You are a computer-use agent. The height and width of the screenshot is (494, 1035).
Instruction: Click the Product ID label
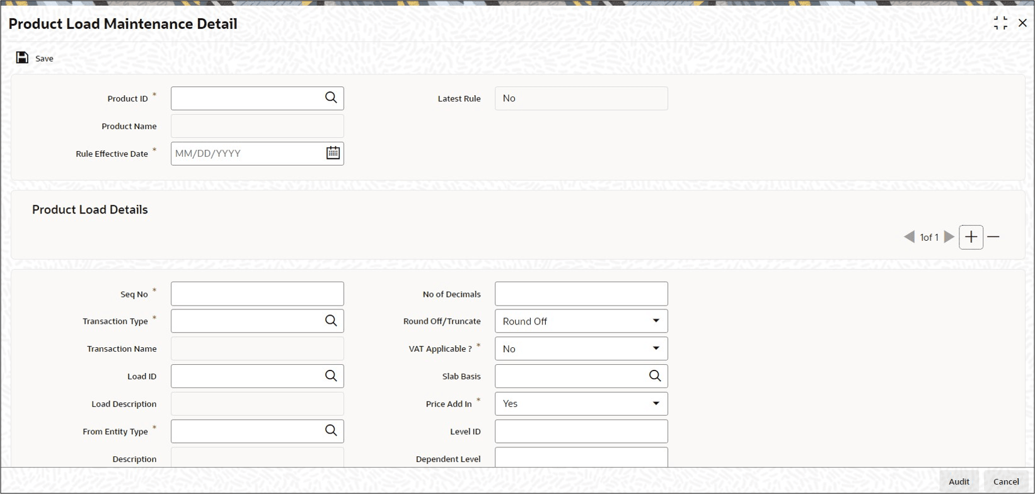[127, 99]
